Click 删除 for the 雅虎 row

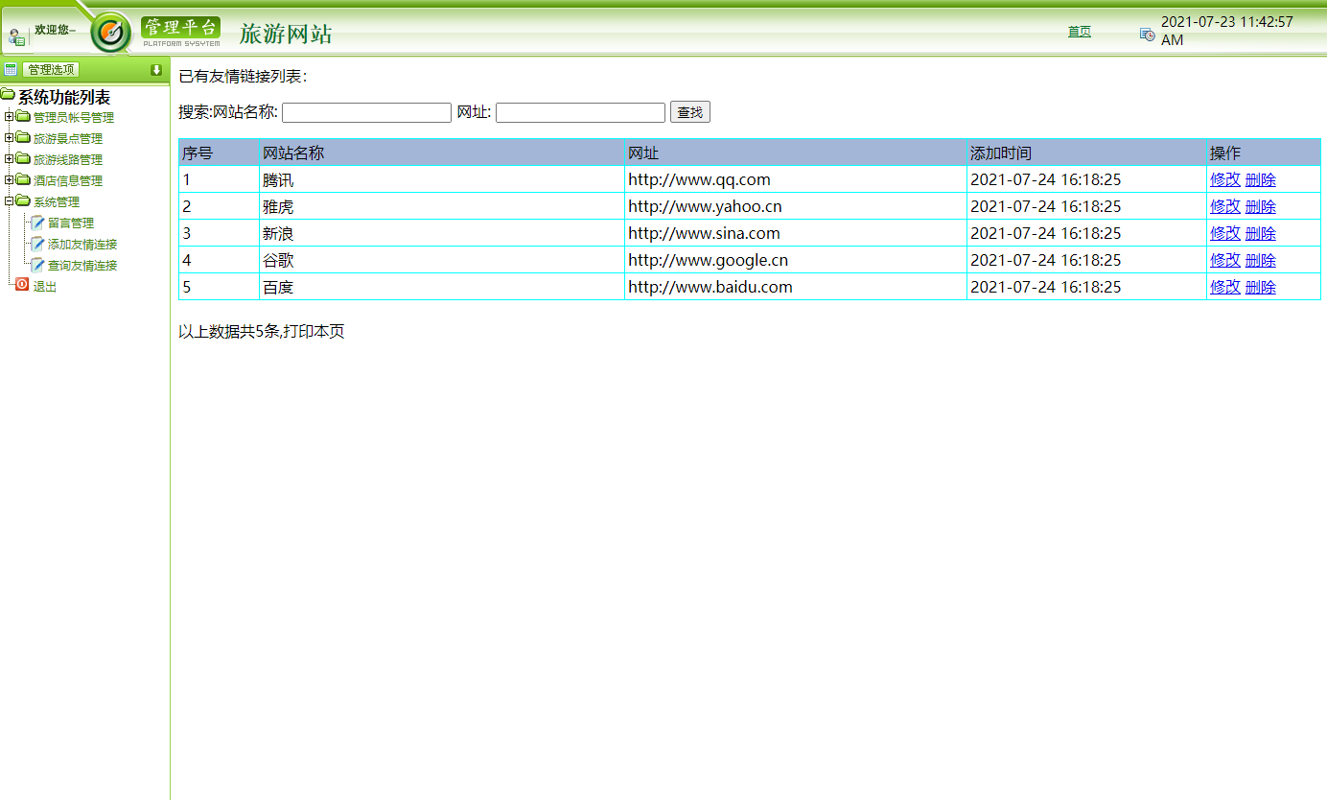1260,206
